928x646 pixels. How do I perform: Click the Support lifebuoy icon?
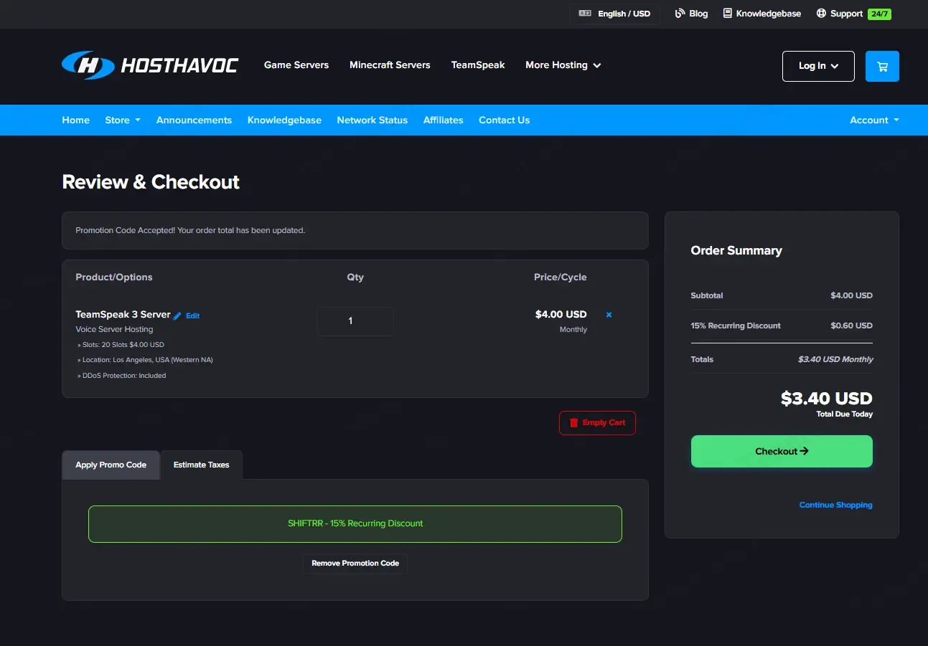point(821,14)
